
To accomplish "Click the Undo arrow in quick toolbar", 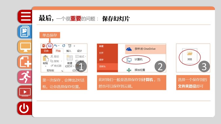I will tap(56, 46).
